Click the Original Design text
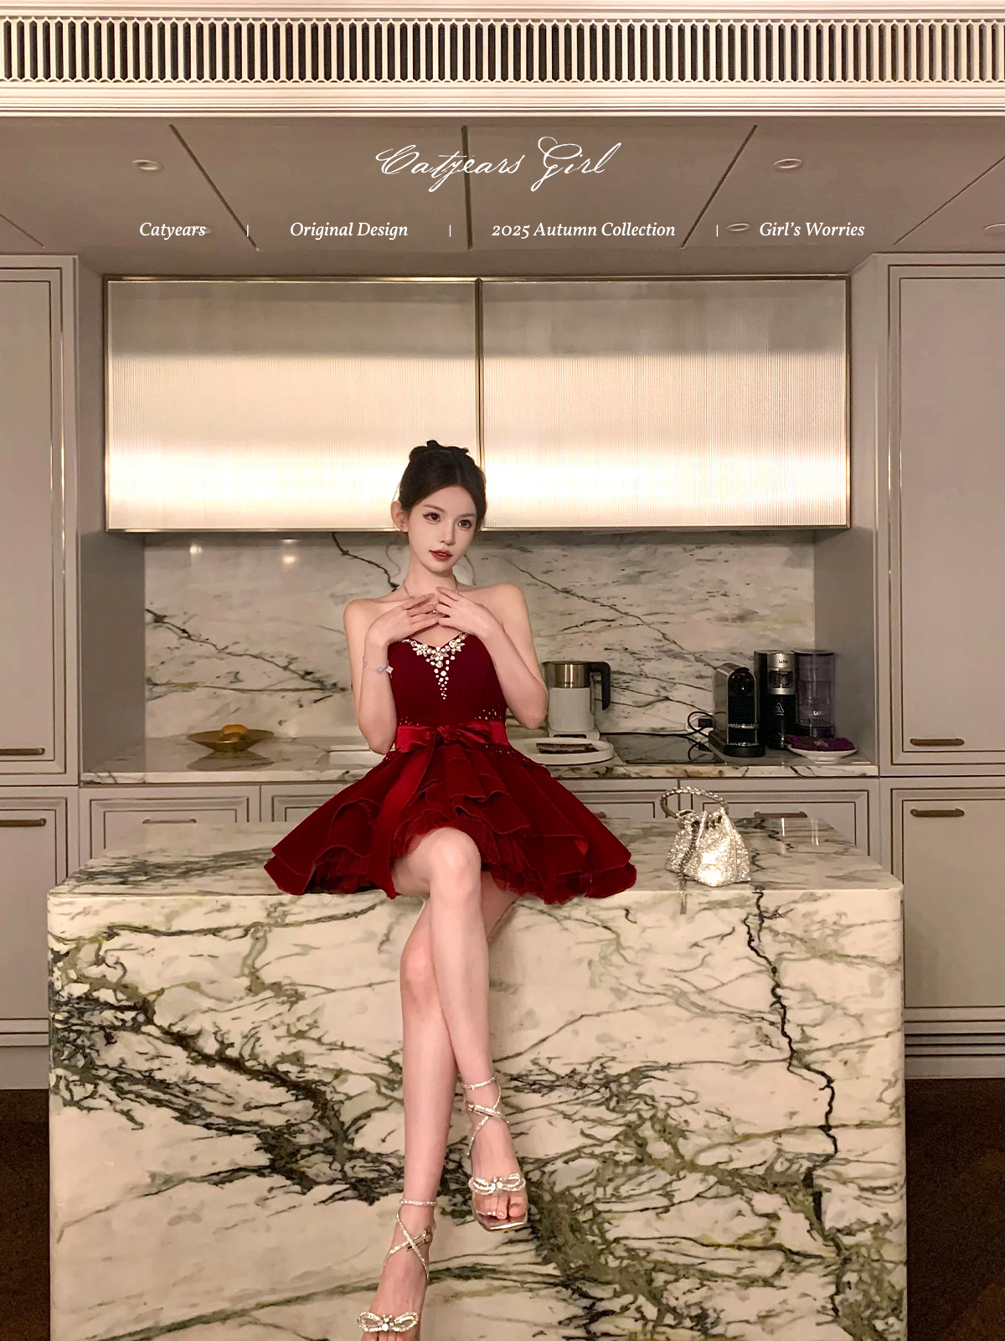Viewport: 1005px width, 1341px height. pos(348,230)
